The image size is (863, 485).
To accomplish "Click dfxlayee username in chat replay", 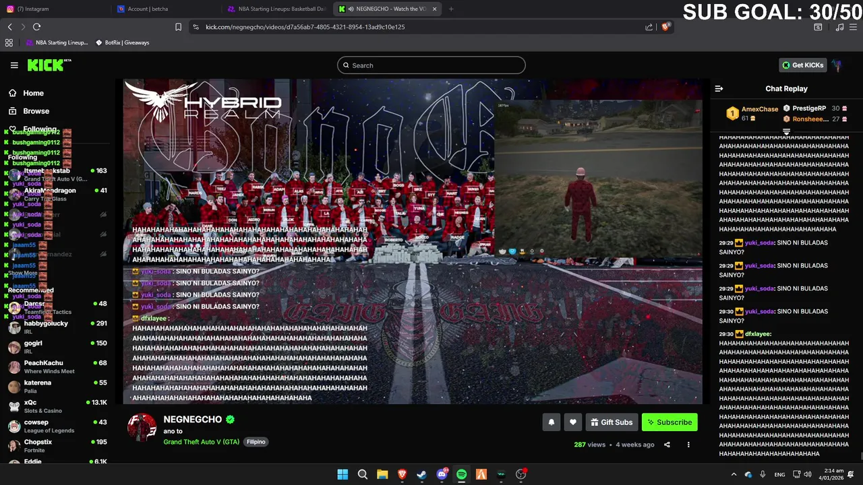I will click(758, 334).
